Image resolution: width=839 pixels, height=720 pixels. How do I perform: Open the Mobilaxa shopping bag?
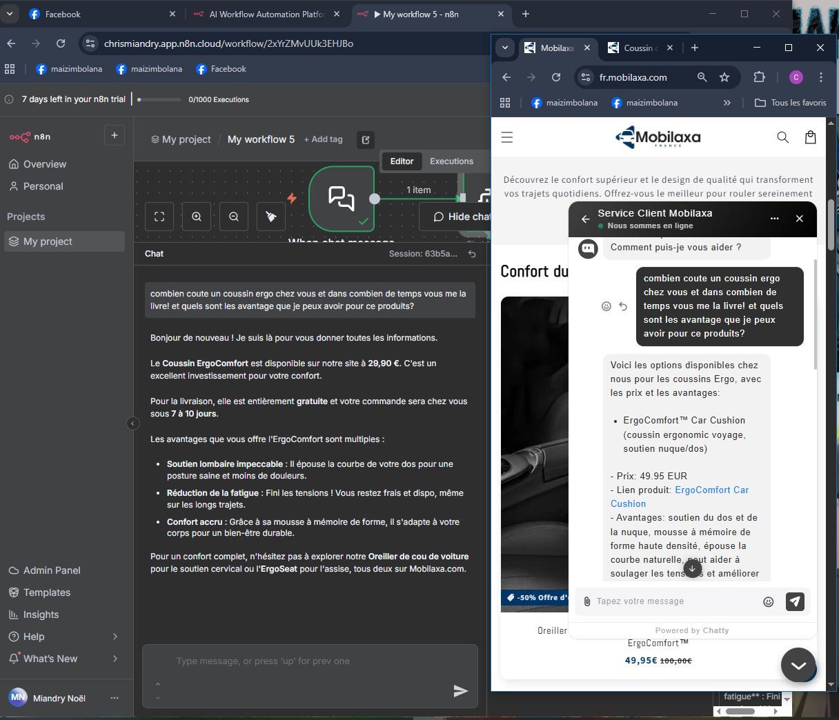click(x=810, y=137)
